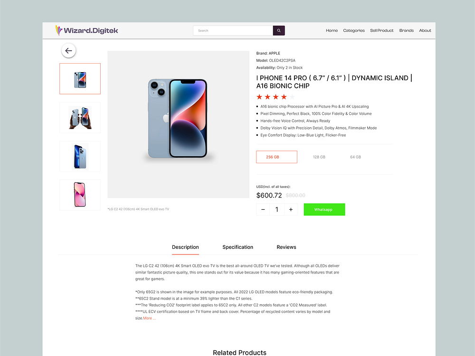
Task: Increase quantity with the plus button
Action: tap(291, 209)
